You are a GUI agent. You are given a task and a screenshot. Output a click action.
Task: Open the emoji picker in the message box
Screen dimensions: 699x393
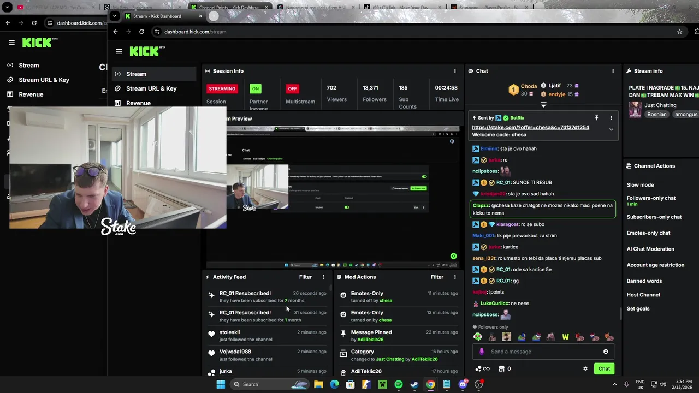click(x=606, y=352)
